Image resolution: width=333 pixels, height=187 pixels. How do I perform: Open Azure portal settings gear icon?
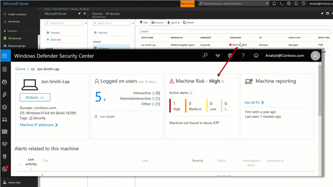[289, 3]
